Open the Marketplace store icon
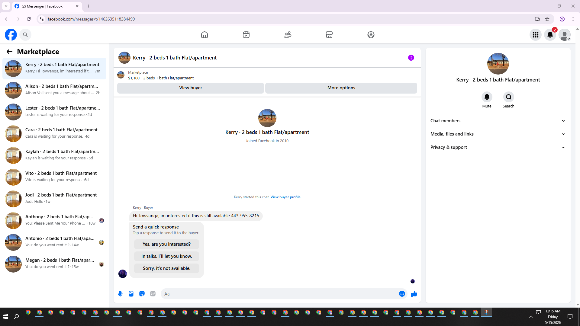 point(329,35)
